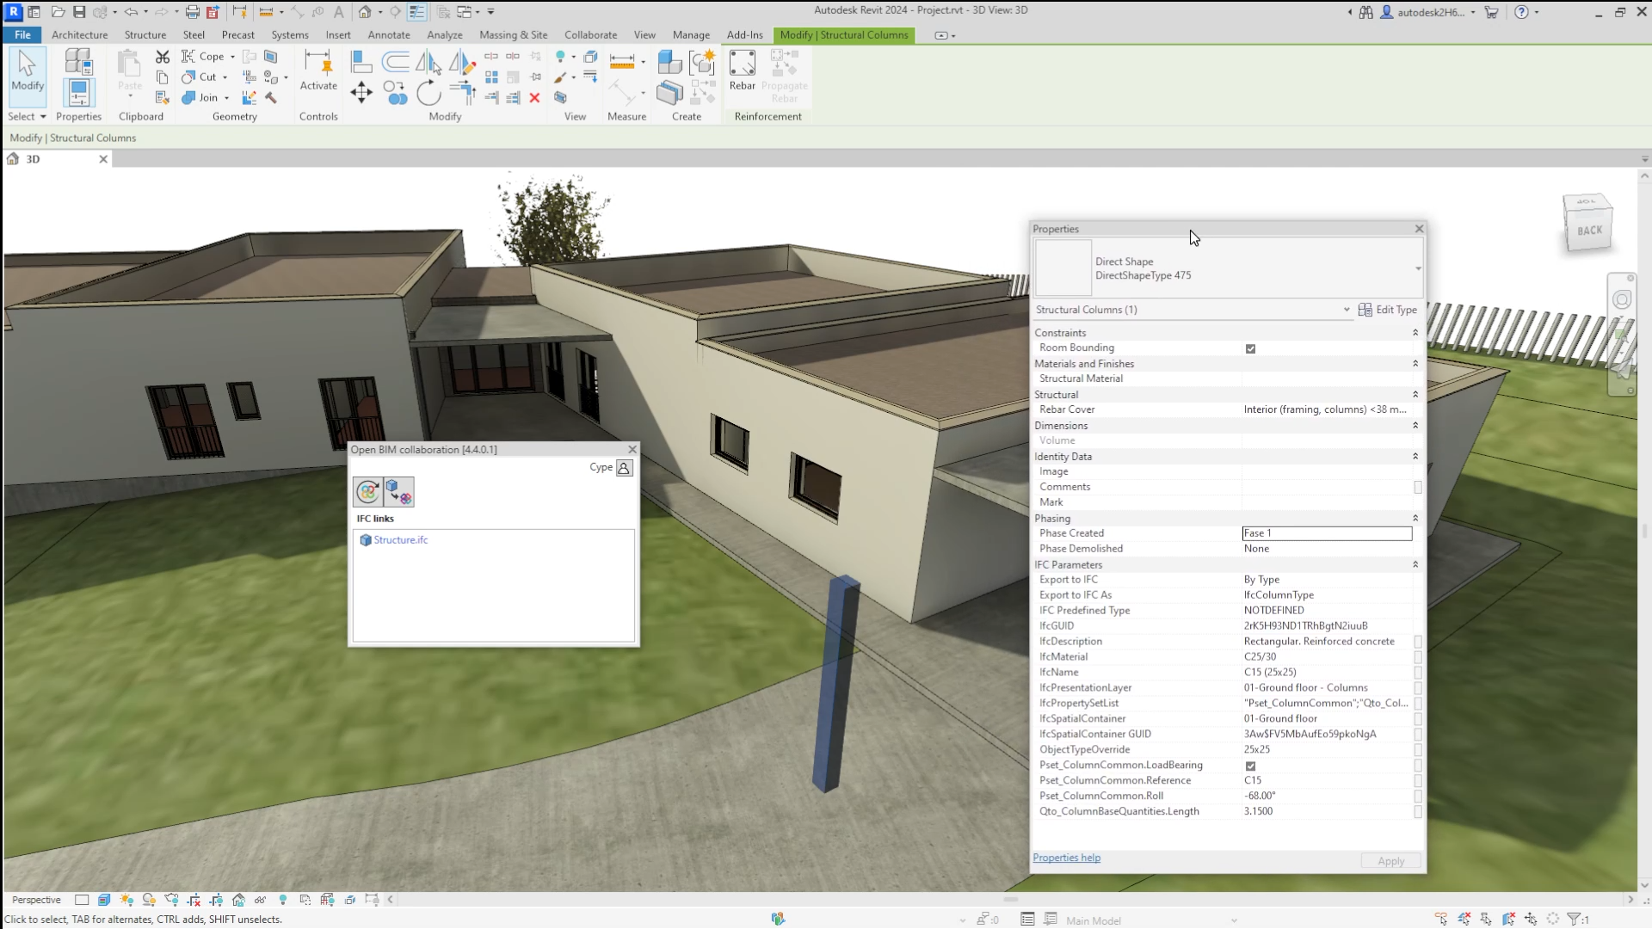Toggle the Room Bounding checkbox

(1250, 348)
